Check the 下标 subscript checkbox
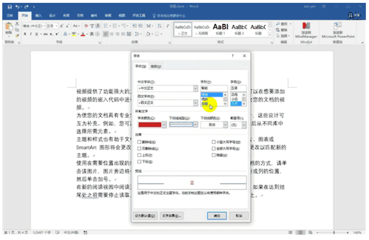 139,162
